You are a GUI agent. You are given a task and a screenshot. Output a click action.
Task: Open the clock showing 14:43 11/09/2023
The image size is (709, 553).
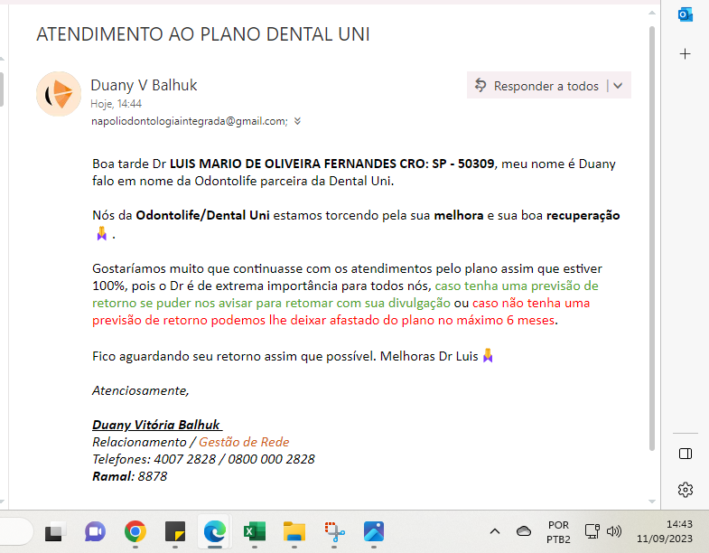tap(664, 531)
